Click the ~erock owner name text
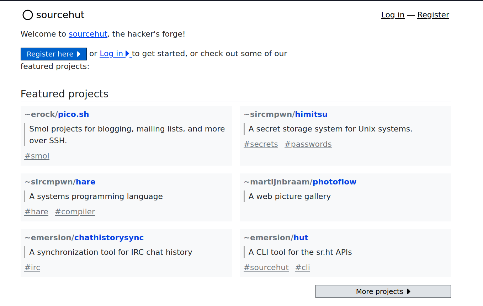Image resolution: width=483 pixels, height=306 pixels. [x=39, y=114]
